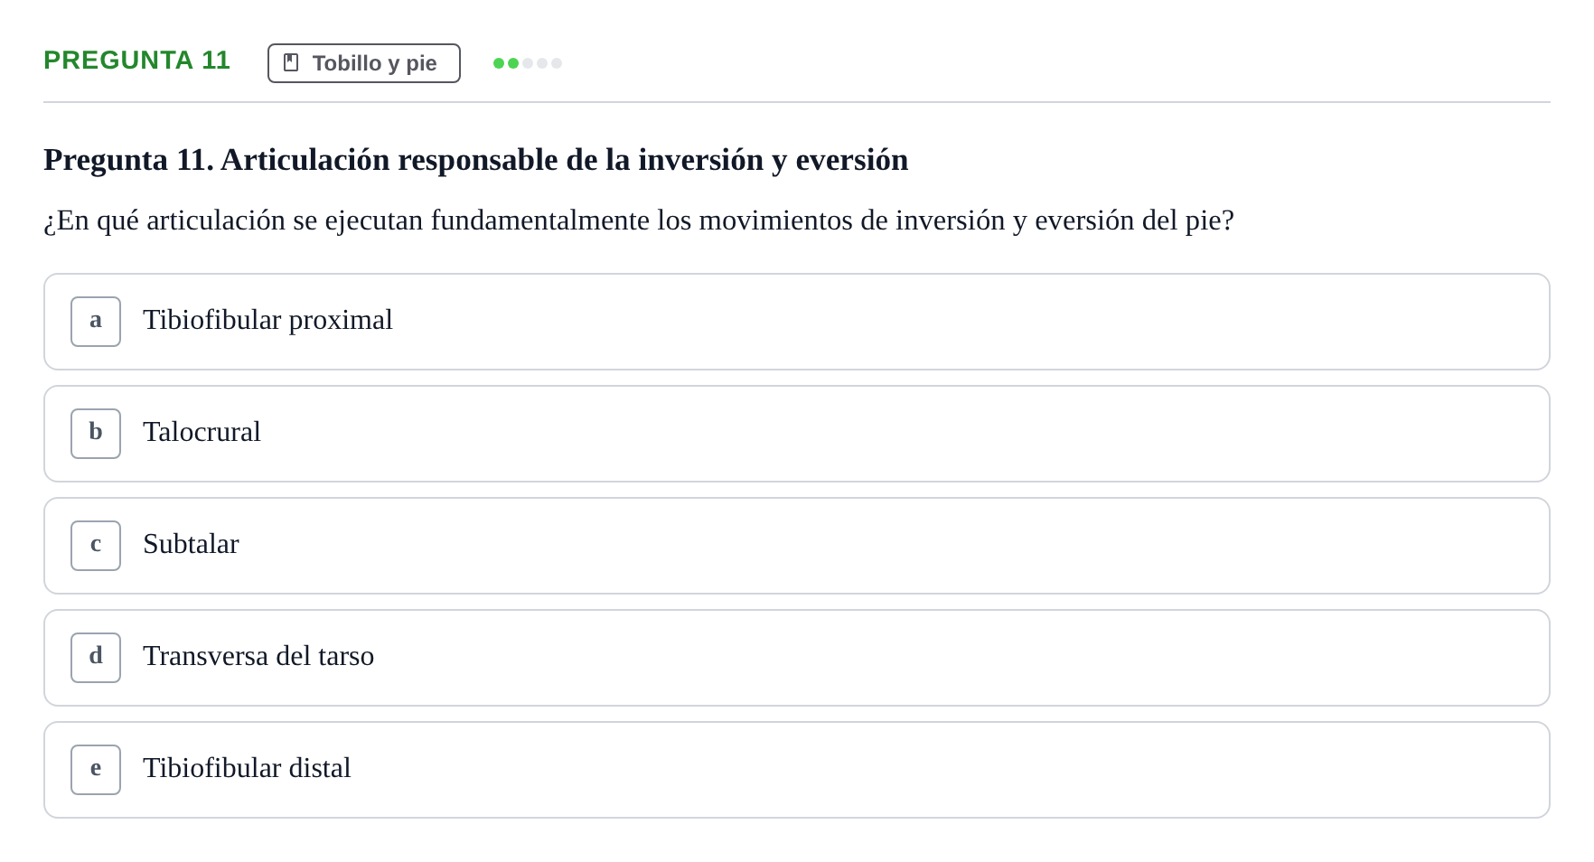Select letter badge 'e' for Tibiofibular distal
Viewport: 1594px width, 862px height.
[96, 770]
